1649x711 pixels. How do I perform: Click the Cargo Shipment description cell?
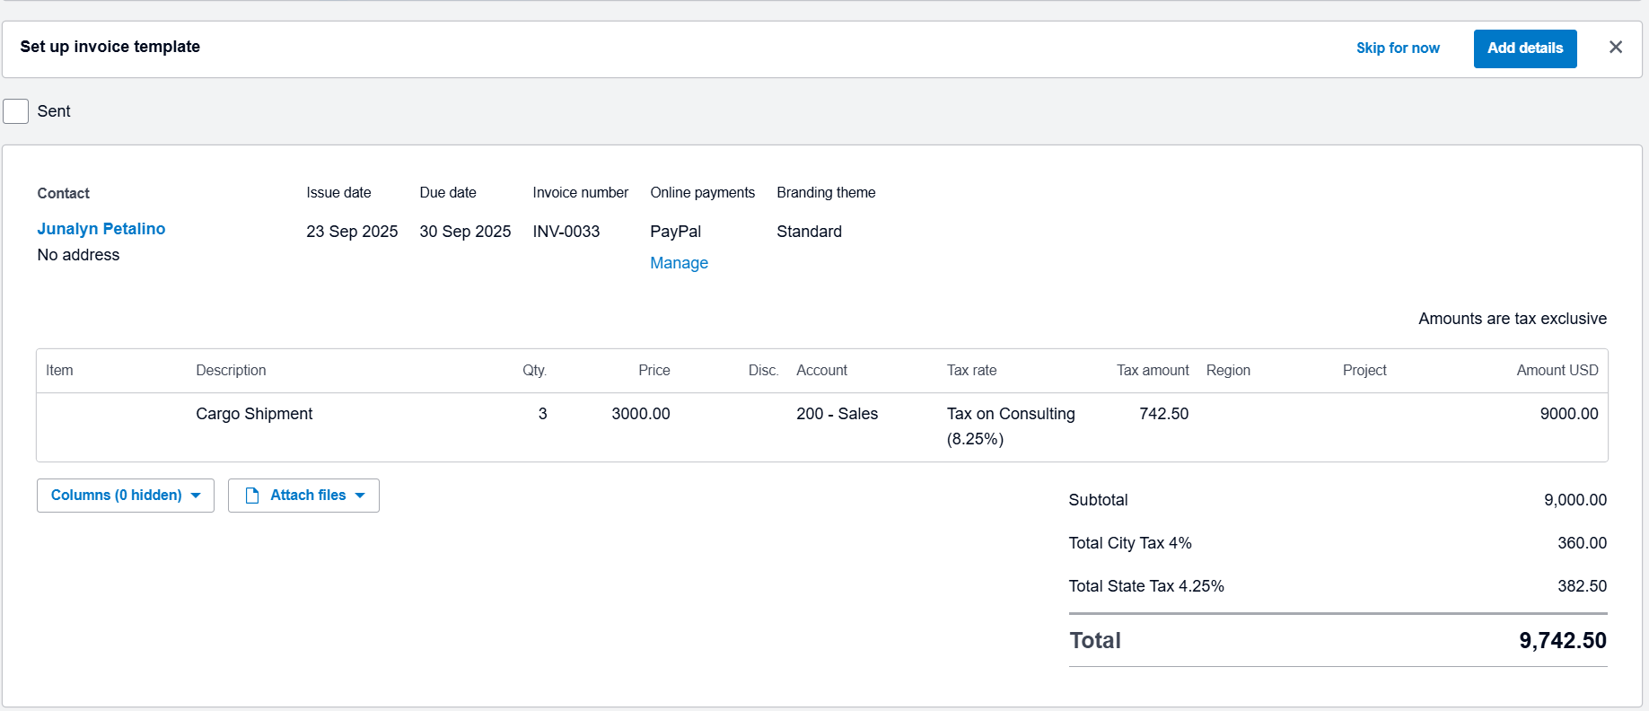tap(254, 414)
